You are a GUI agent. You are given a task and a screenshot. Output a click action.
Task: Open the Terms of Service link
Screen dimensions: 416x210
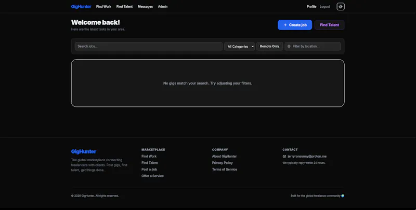click(x=225, y=170)
